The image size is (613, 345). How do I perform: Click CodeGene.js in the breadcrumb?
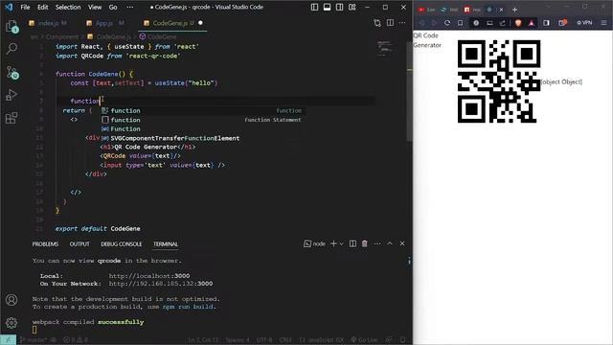(114, 36)
